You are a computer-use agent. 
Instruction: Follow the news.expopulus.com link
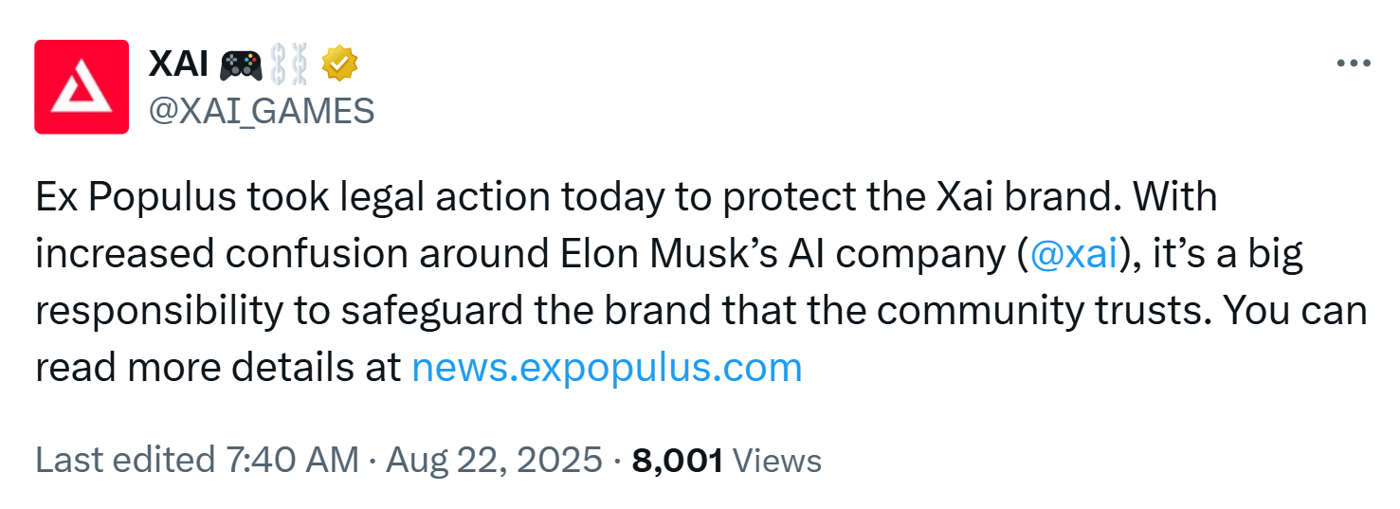point(607,367)
